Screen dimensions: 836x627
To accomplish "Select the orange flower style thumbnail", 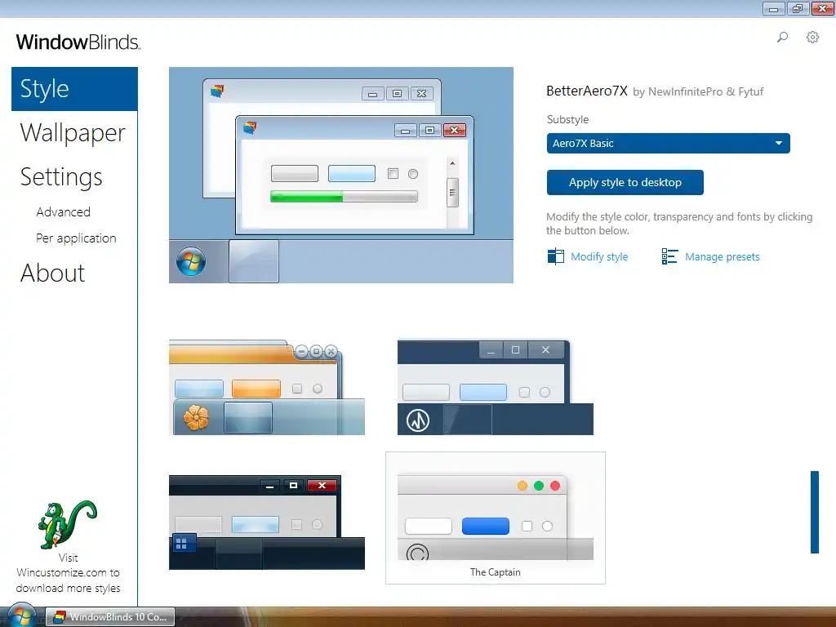I will pos(267,387).
